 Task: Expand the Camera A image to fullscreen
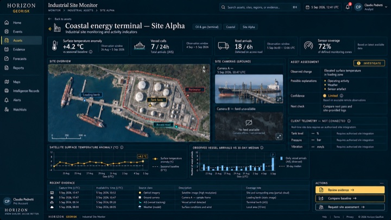point(279,99)
